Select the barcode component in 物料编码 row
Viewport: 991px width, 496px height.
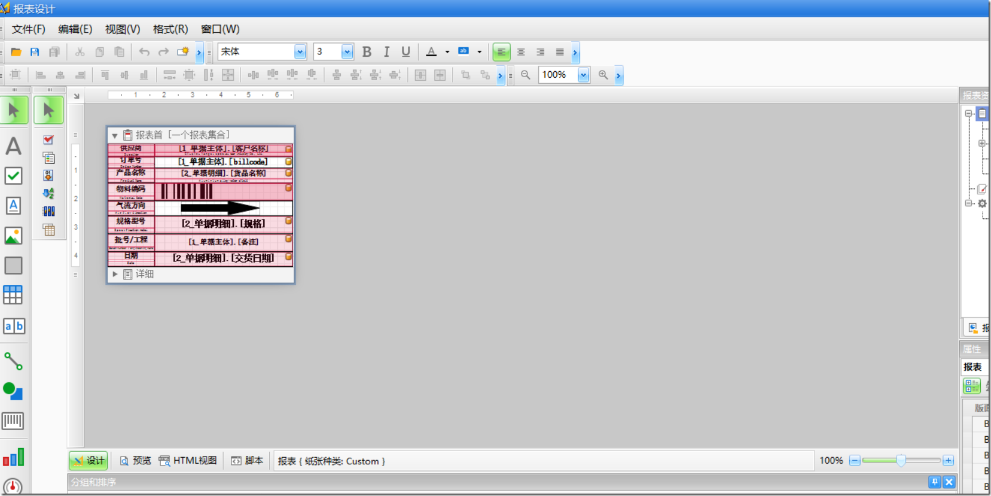coord(223,191)
